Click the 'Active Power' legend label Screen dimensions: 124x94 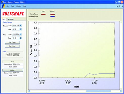[x=34, y=14]
